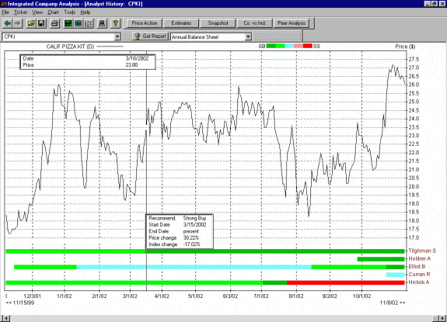This screenshot has height=322, width=447.
Task: Click the red segment of Hickok A's bar
Action: 345,282
